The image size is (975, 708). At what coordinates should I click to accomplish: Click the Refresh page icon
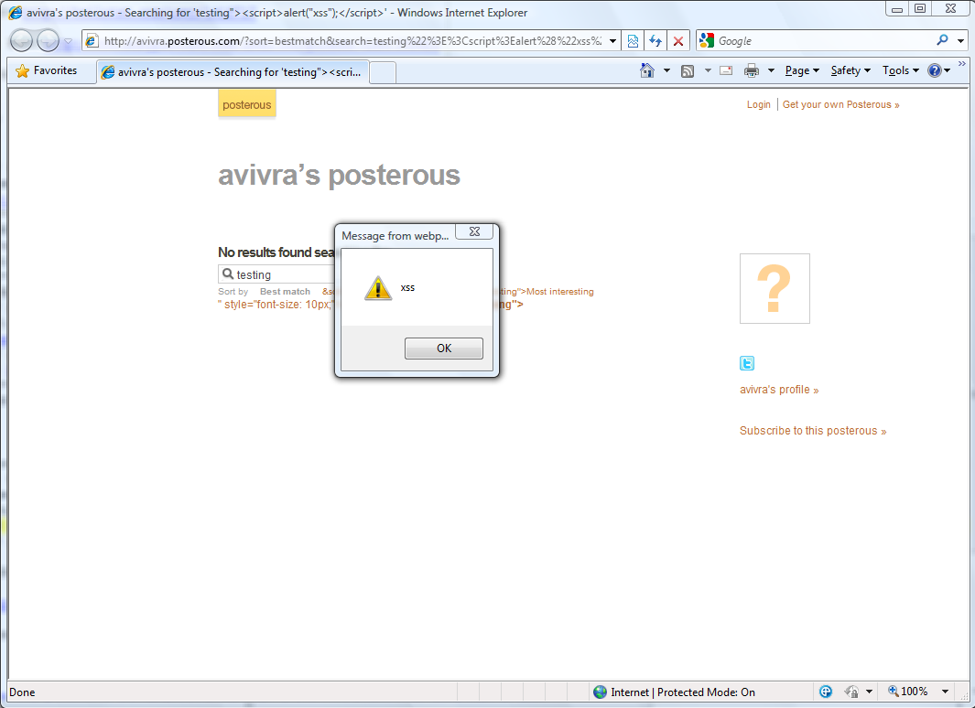tap(655, 41)
